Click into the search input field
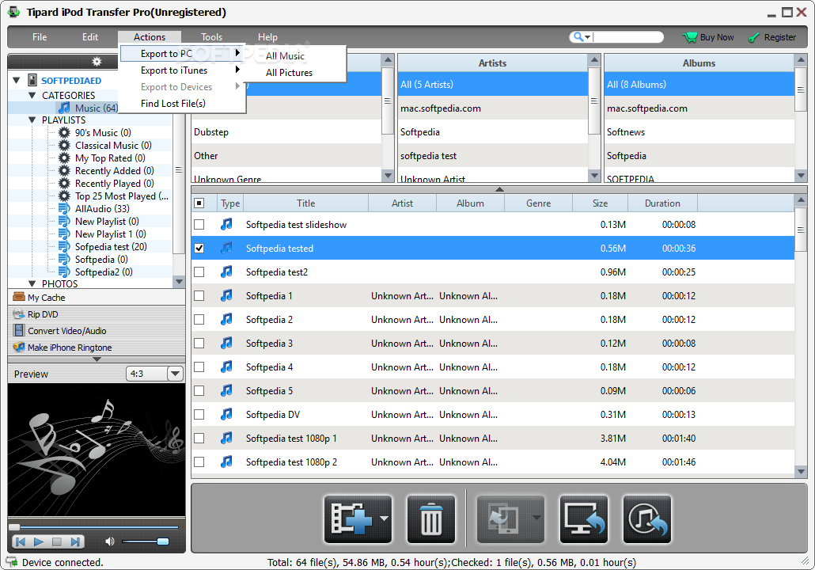The height and width of the screenshot is (570, 815). click(x=627, y=37)
